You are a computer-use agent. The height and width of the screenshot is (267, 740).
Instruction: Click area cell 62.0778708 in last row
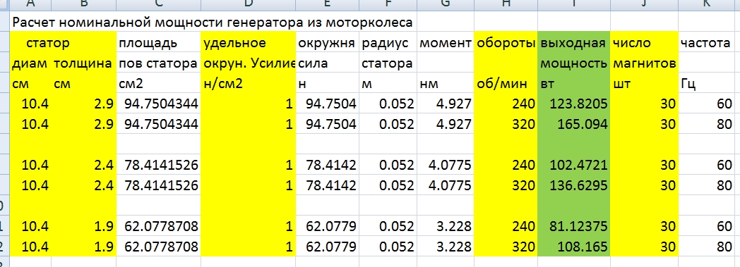159,247
